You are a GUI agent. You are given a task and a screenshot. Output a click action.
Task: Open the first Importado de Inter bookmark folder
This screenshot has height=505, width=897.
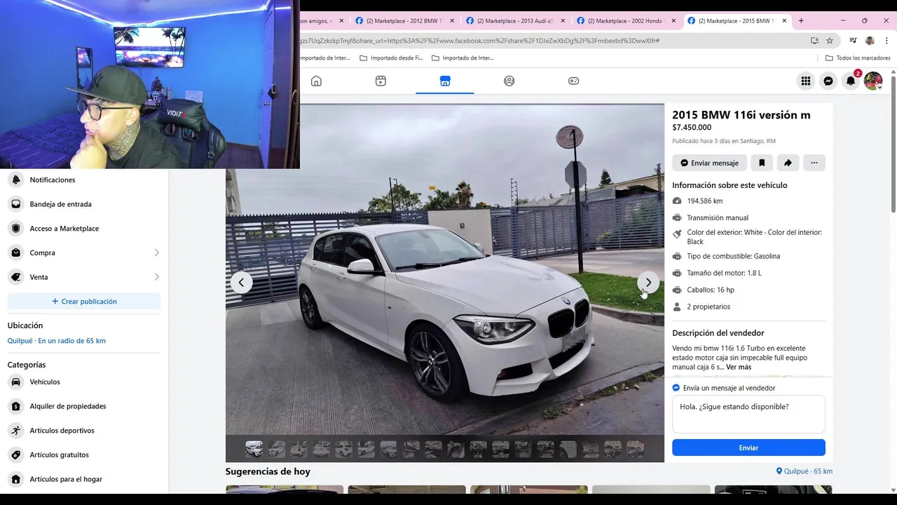click(325, 58)
